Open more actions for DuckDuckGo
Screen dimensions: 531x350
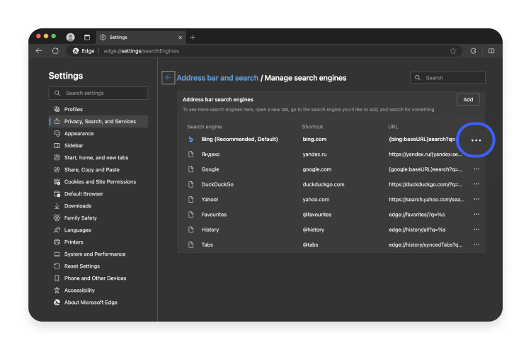point(476,184)
